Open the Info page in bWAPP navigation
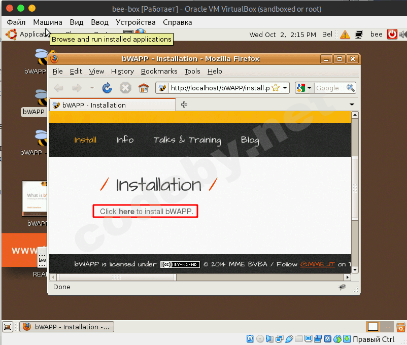 [x=125, y=140]
